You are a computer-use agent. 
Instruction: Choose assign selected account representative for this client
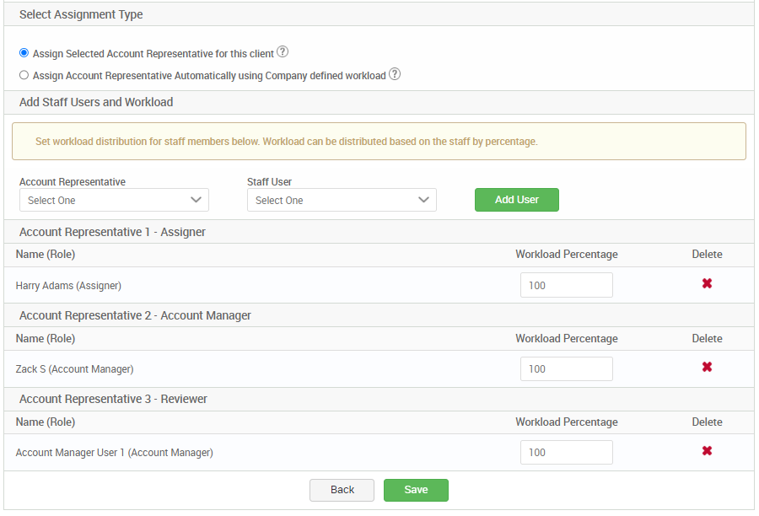click(24, 52)
